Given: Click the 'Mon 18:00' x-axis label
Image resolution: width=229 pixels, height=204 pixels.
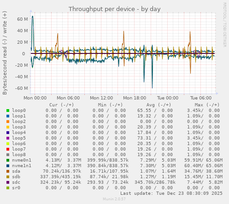Looking at the screenshot, I should [135, 98].
